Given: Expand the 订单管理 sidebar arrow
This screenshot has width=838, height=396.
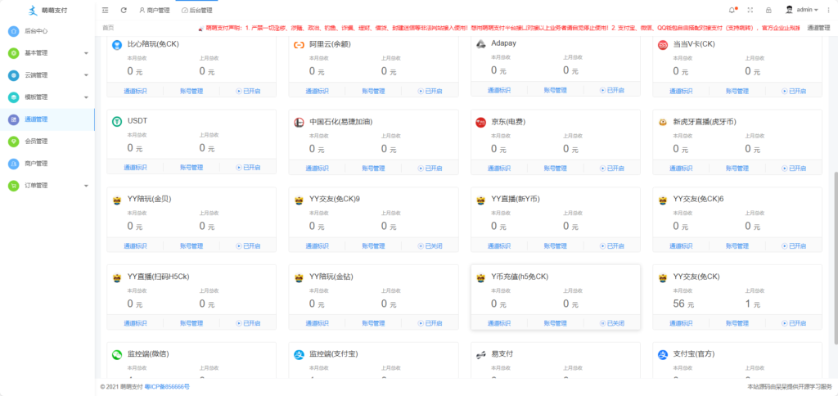Looking at the screenshot, I should 86,186.
